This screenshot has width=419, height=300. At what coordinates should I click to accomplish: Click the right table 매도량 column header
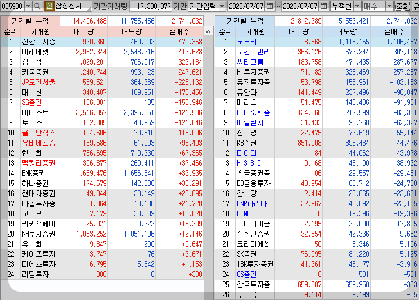[346, 32]
